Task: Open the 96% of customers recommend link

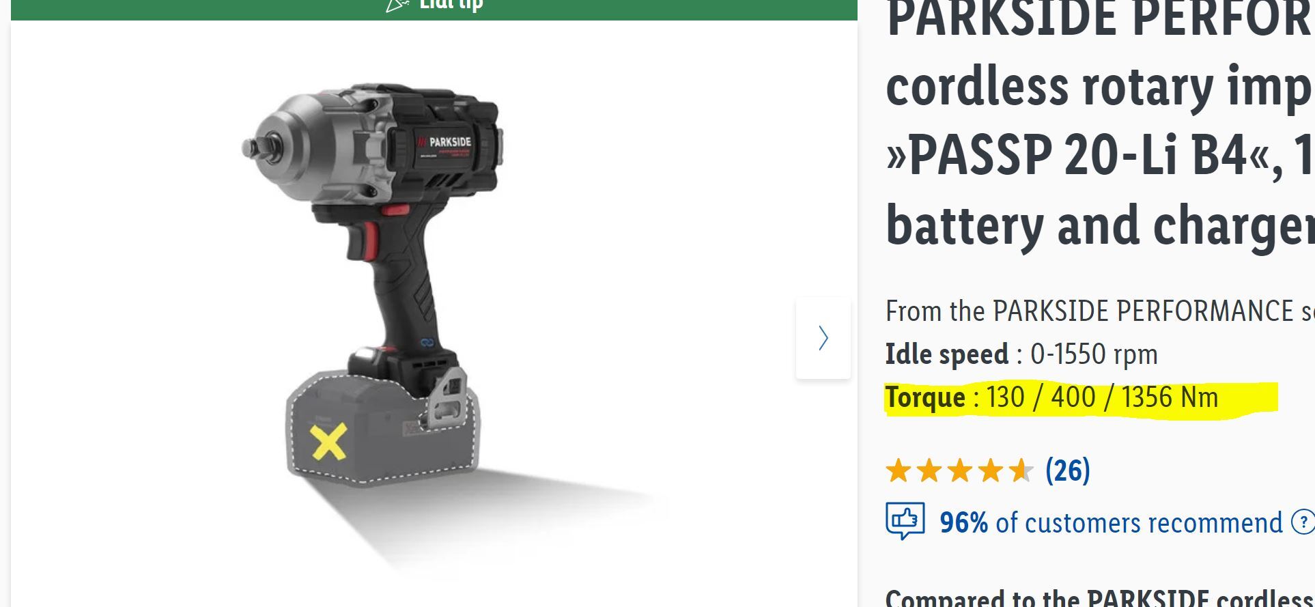Action: [1112, 523]
